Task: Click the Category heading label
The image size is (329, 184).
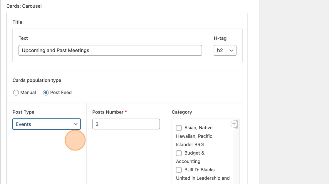Action: [x=182, y=112]
